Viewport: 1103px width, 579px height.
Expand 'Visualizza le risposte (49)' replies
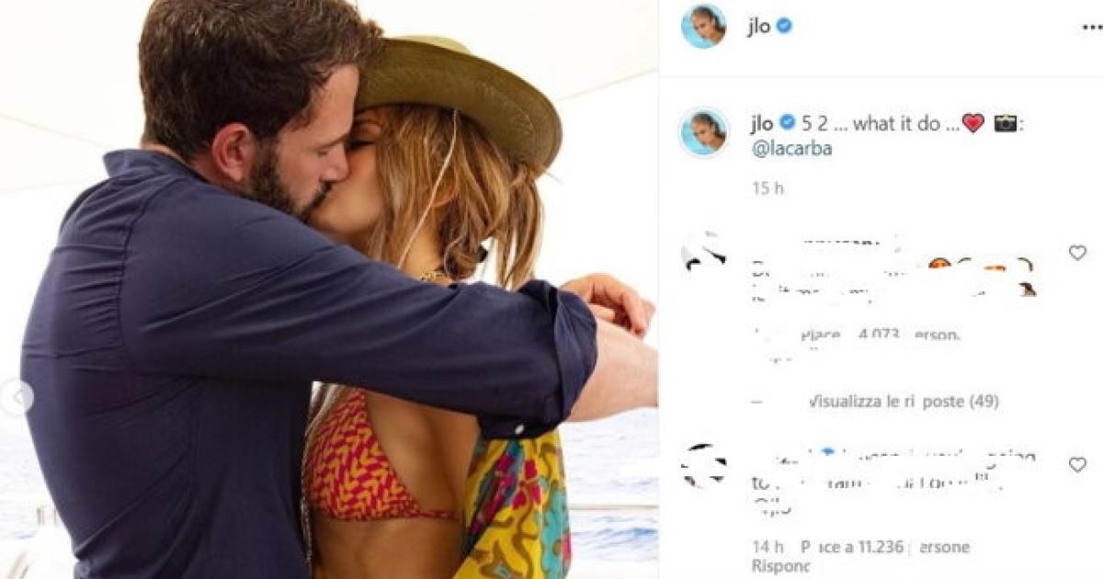point(903,402)
